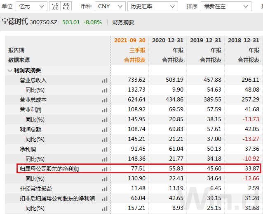
Task: Open chart icon for 营业利润 同比(%) row
Action: [x=105, y=120]
